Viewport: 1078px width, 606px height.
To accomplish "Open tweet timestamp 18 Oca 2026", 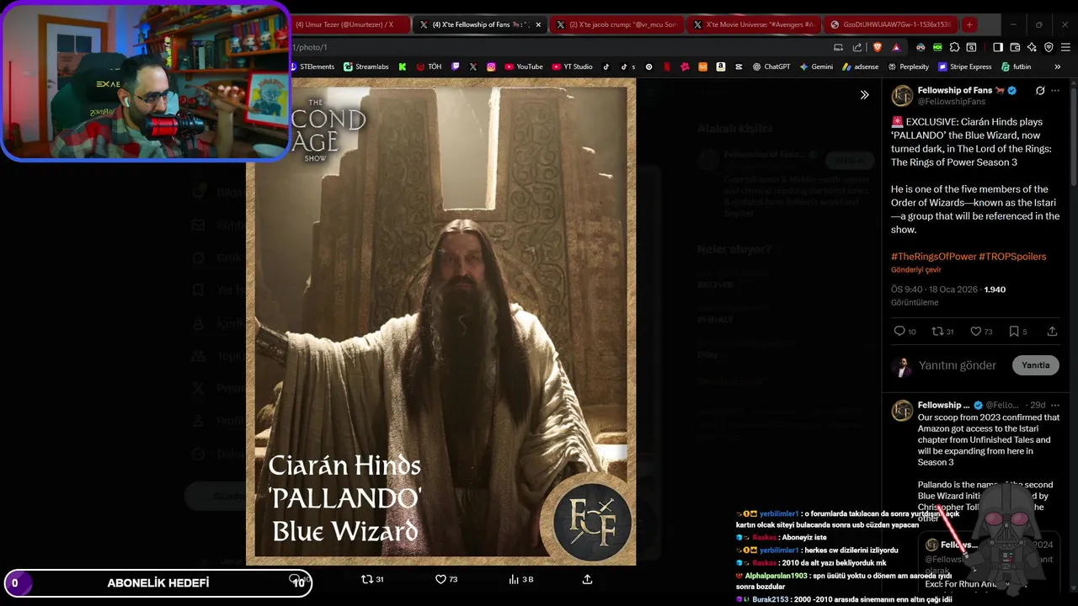I will click(934, 290).
